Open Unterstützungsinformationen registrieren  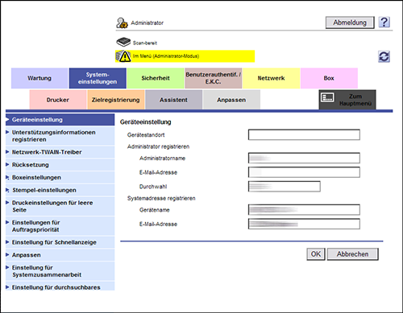pyautogui.click(x=60, y=136)
